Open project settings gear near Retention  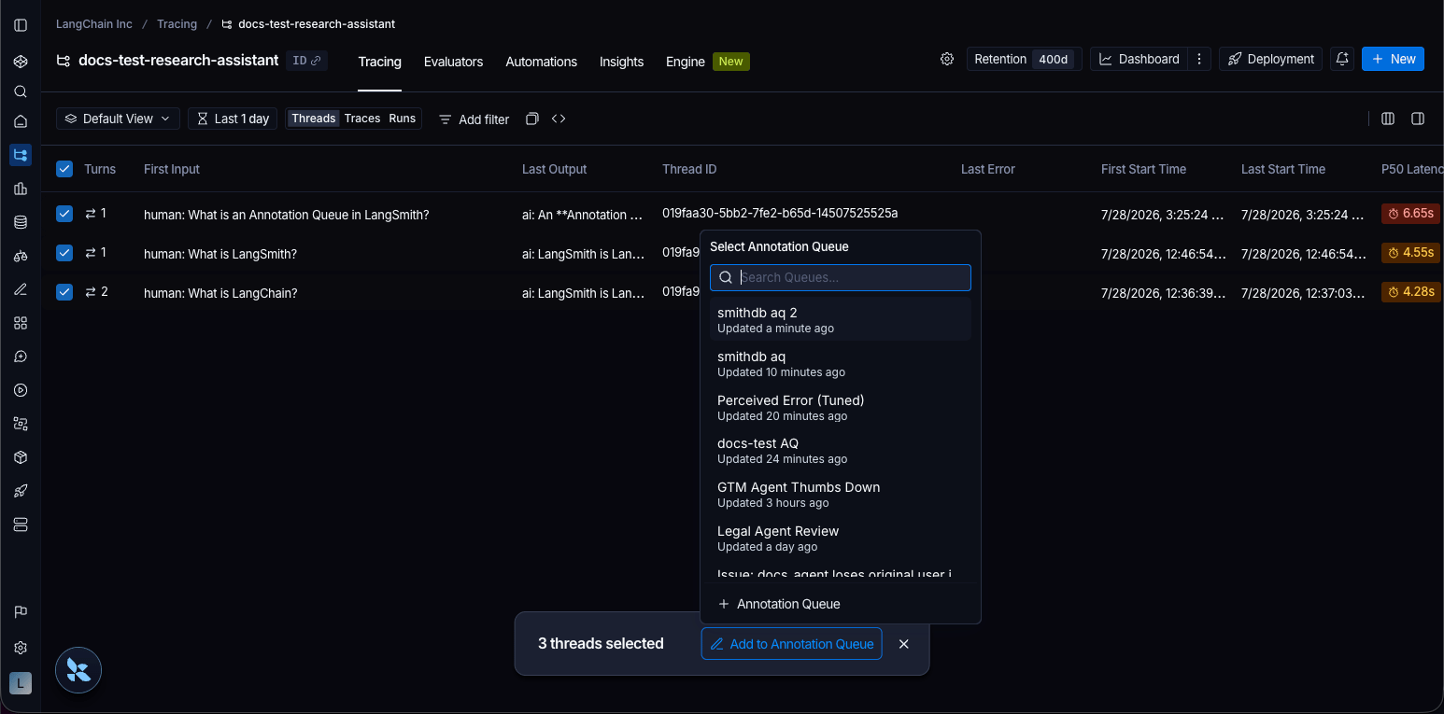pyautogui.click(x=947, y=59)
